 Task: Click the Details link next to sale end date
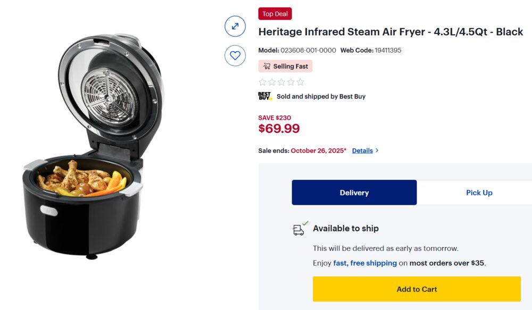(x=362, y=150)
